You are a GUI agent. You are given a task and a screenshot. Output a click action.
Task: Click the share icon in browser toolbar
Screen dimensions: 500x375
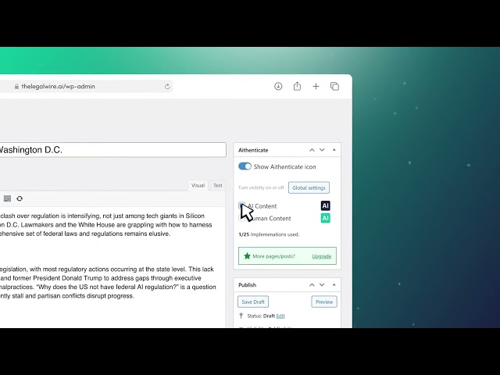pyautogui.click(x=297, y=86)
